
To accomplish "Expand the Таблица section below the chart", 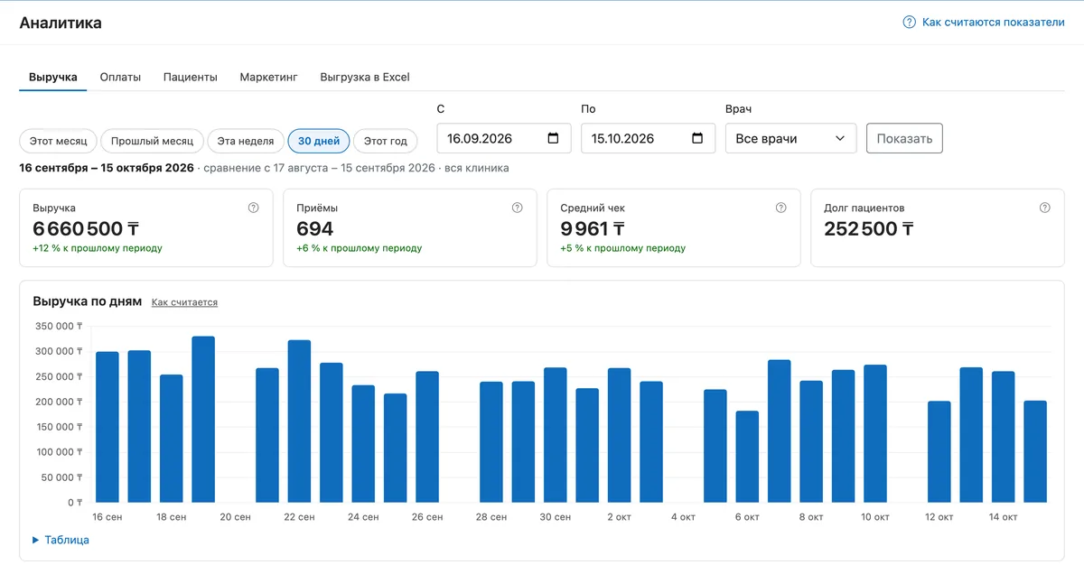I will pyautogui.click(x=61, y=540).
